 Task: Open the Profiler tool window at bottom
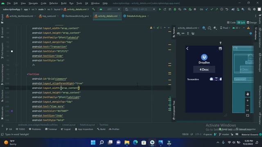(114, 129)
